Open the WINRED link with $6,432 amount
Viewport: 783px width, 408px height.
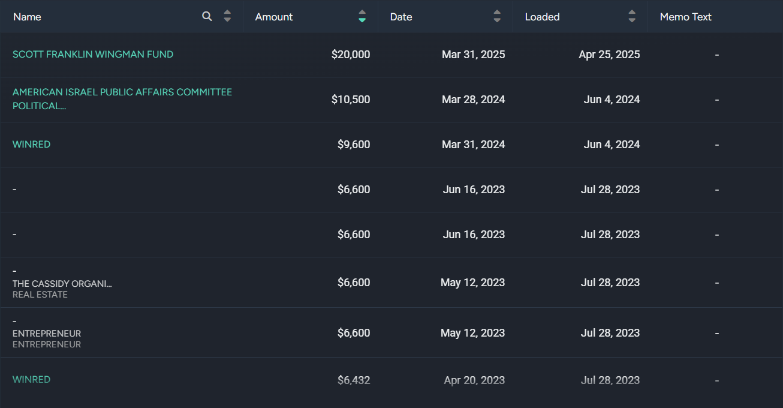pyautogui.click(x=31, y=379)
